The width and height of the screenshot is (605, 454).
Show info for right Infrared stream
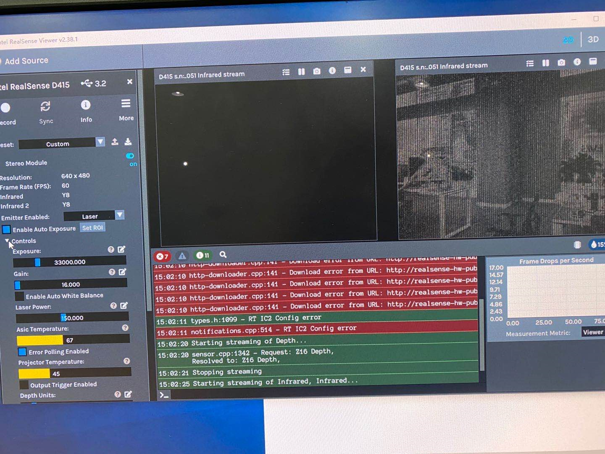click(x=577, y=62)
